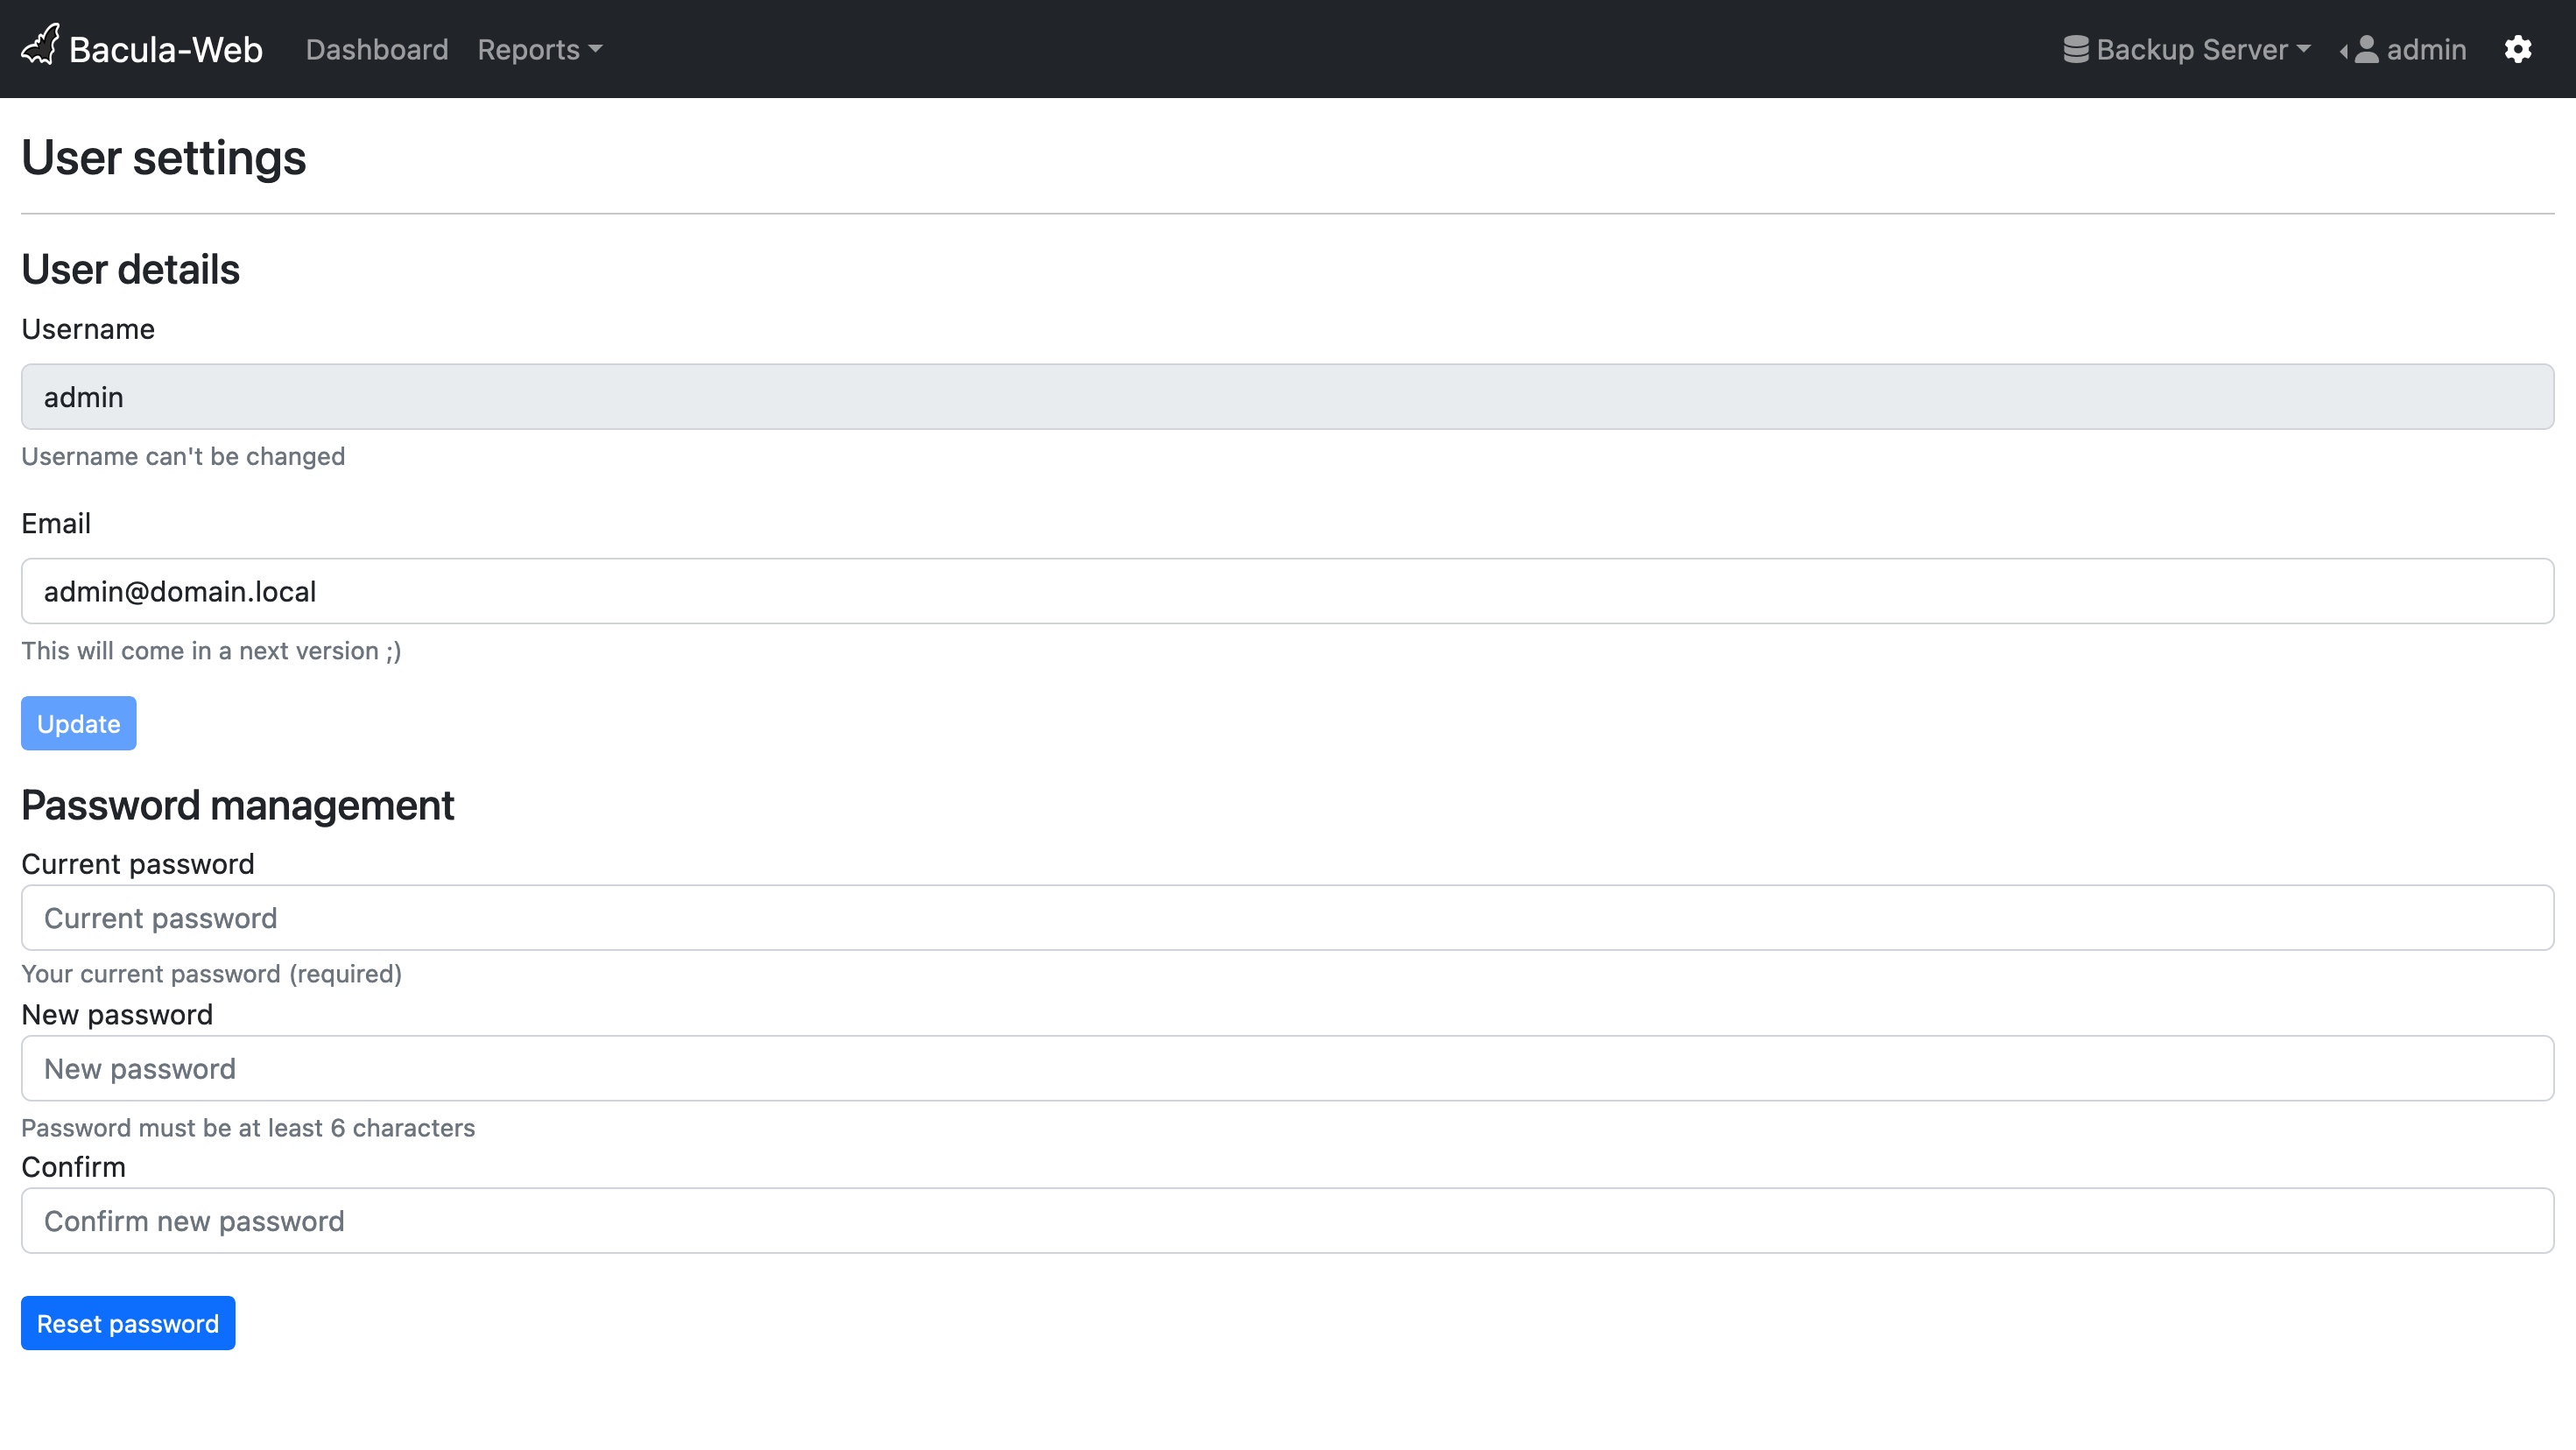Open the admin user menu
This screenshot has width=2576, height=1450.
click(2404, 49)
